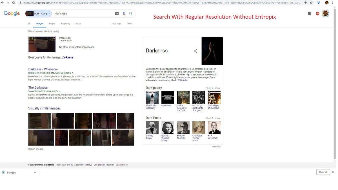Click the Feedback link under panel
The height and width of the screenshot is (190, 338).
coord(216,147)
